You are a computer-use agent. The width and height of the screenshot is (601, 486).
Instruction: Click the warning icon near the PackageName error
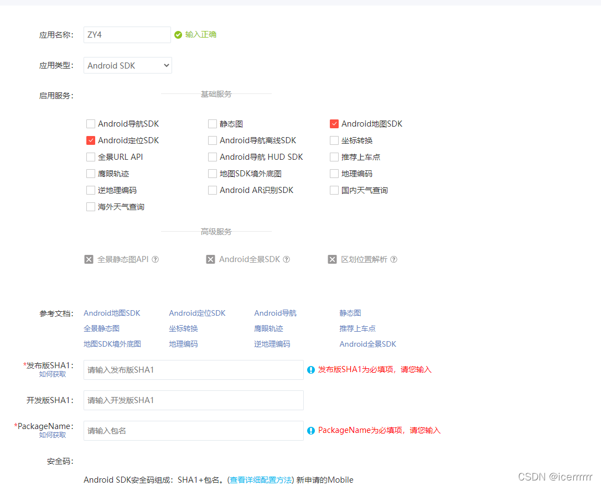[x=310, y=430]
